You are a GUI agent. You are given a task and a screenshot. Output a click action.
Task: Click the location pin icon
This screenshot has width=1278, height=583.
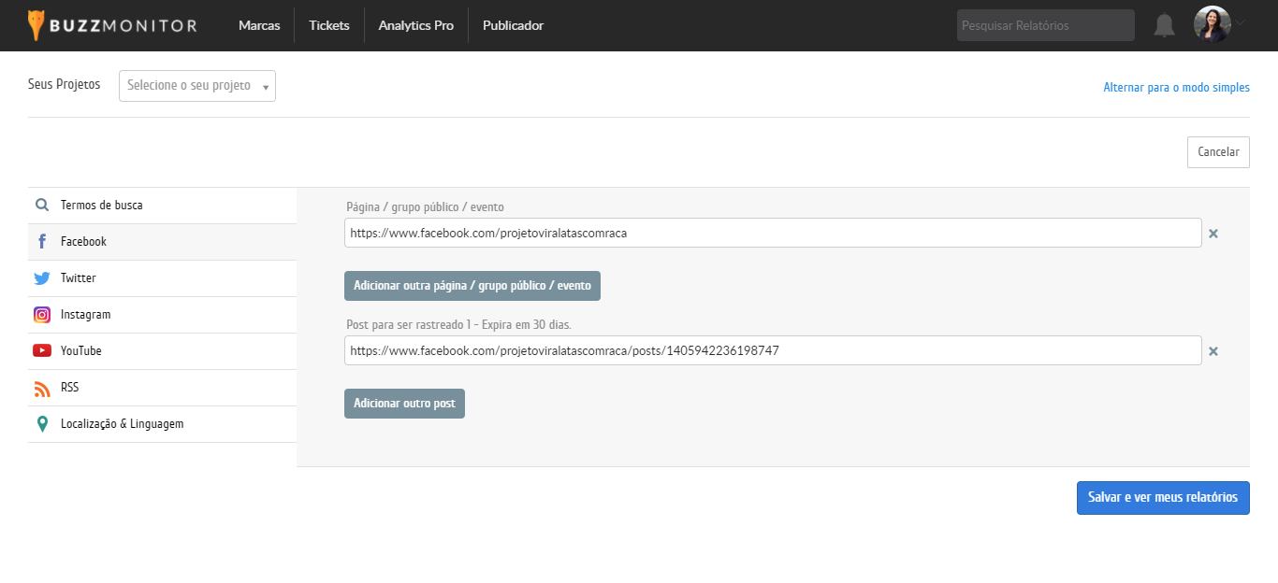(42, 424)
